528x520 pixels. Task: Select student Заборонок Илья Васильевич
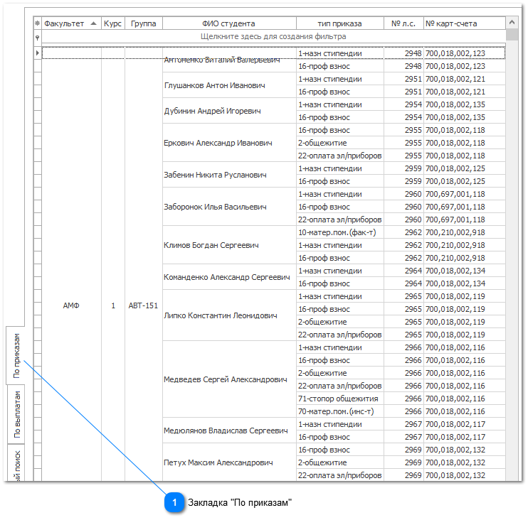[x=229, y=207]
